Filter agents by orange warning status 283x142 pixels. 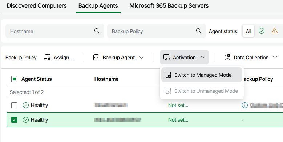[275, 31]
